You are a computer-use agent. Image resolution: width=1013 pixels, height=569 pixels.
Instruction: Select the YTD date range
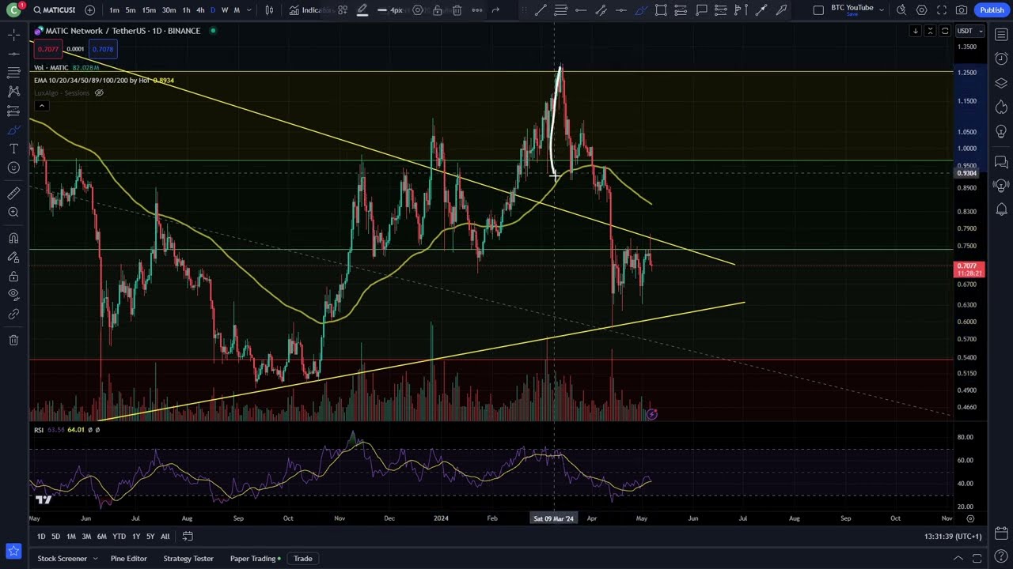119,537
